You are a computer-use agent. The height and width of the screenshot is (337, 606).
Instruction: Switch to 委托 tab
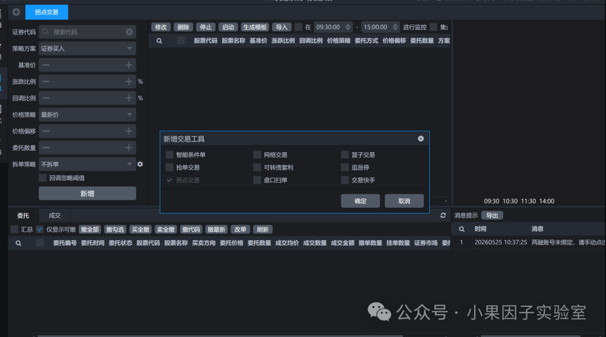tap(23, 216)
